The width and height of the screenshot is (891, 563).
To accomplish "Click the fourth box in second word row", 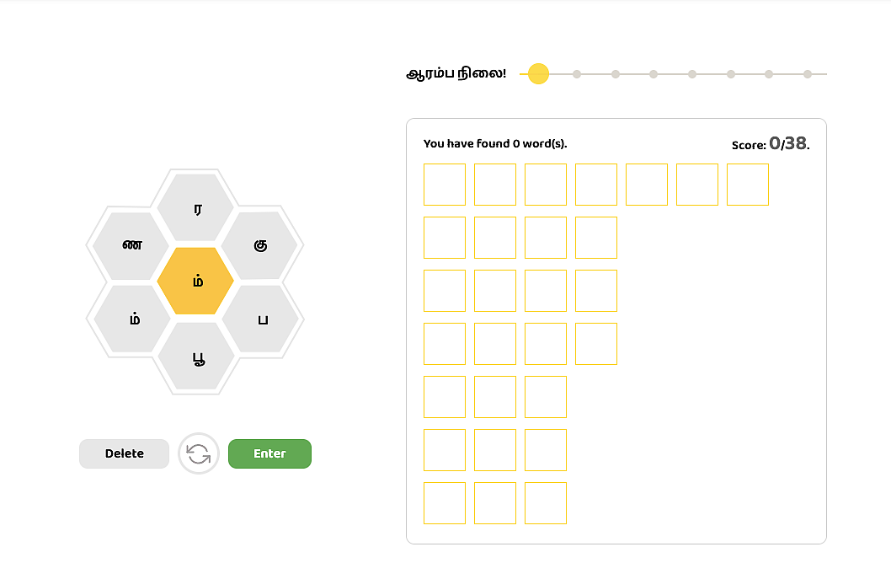I will (596, 238).
